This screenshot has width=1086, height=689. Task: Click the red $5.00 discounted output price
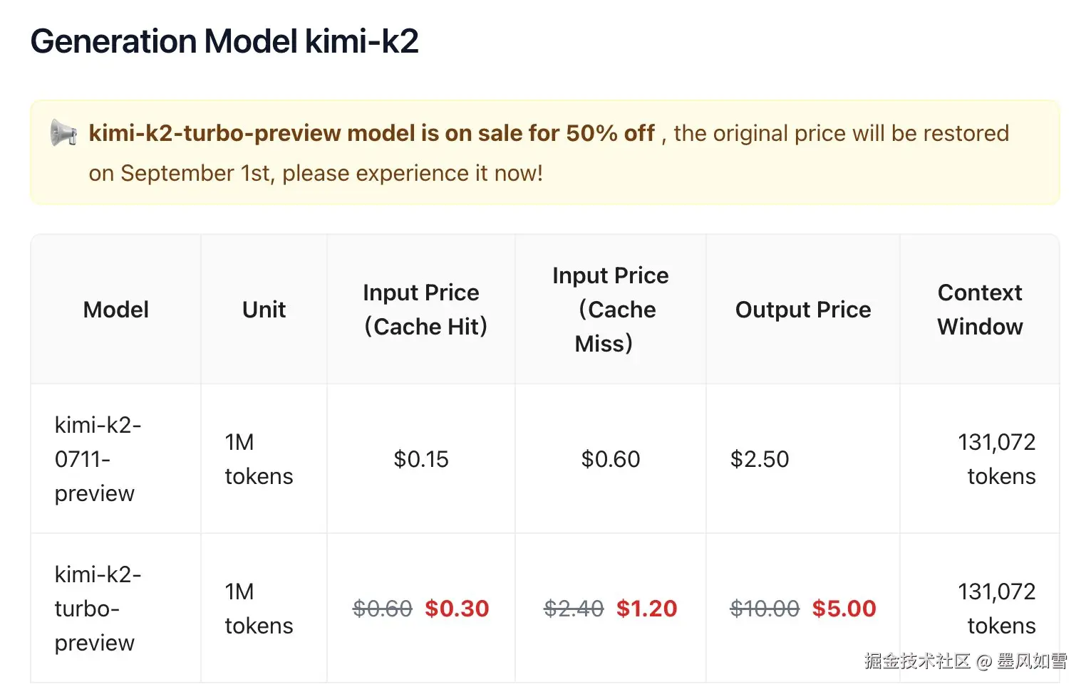coord(844,609)
